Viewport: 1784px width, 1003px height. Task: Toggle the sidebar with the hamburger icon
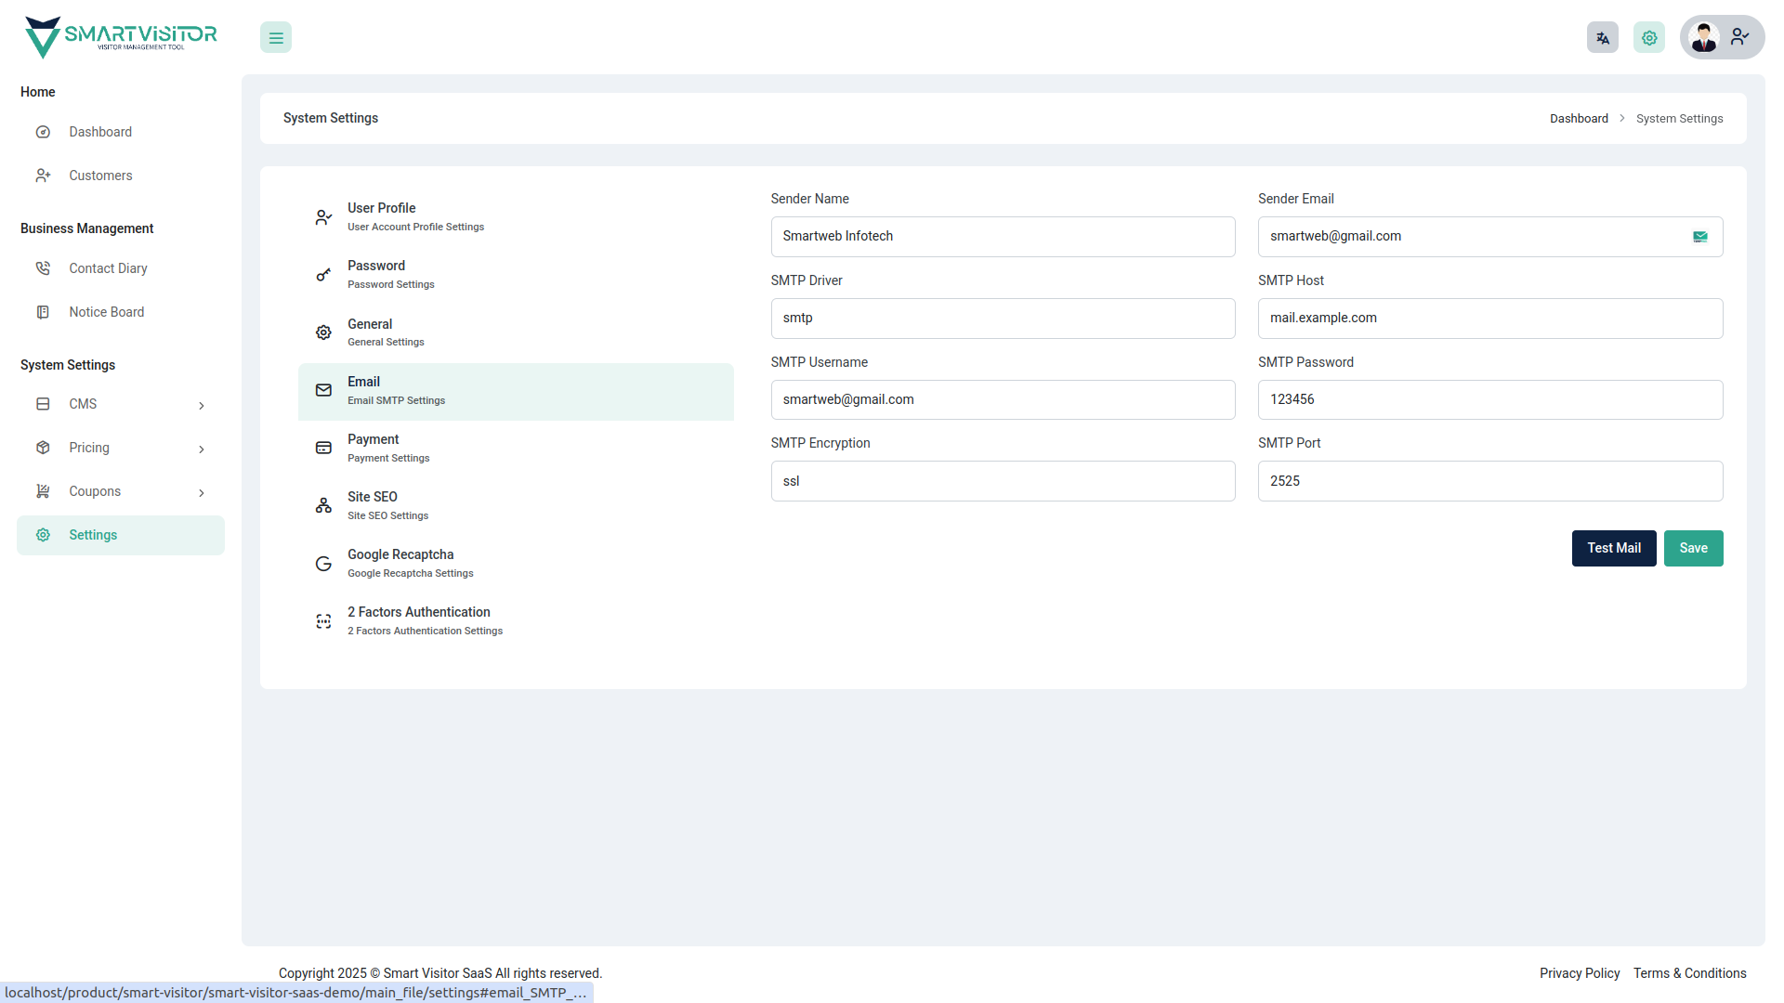pyautogui.click(x=275, y=37)
